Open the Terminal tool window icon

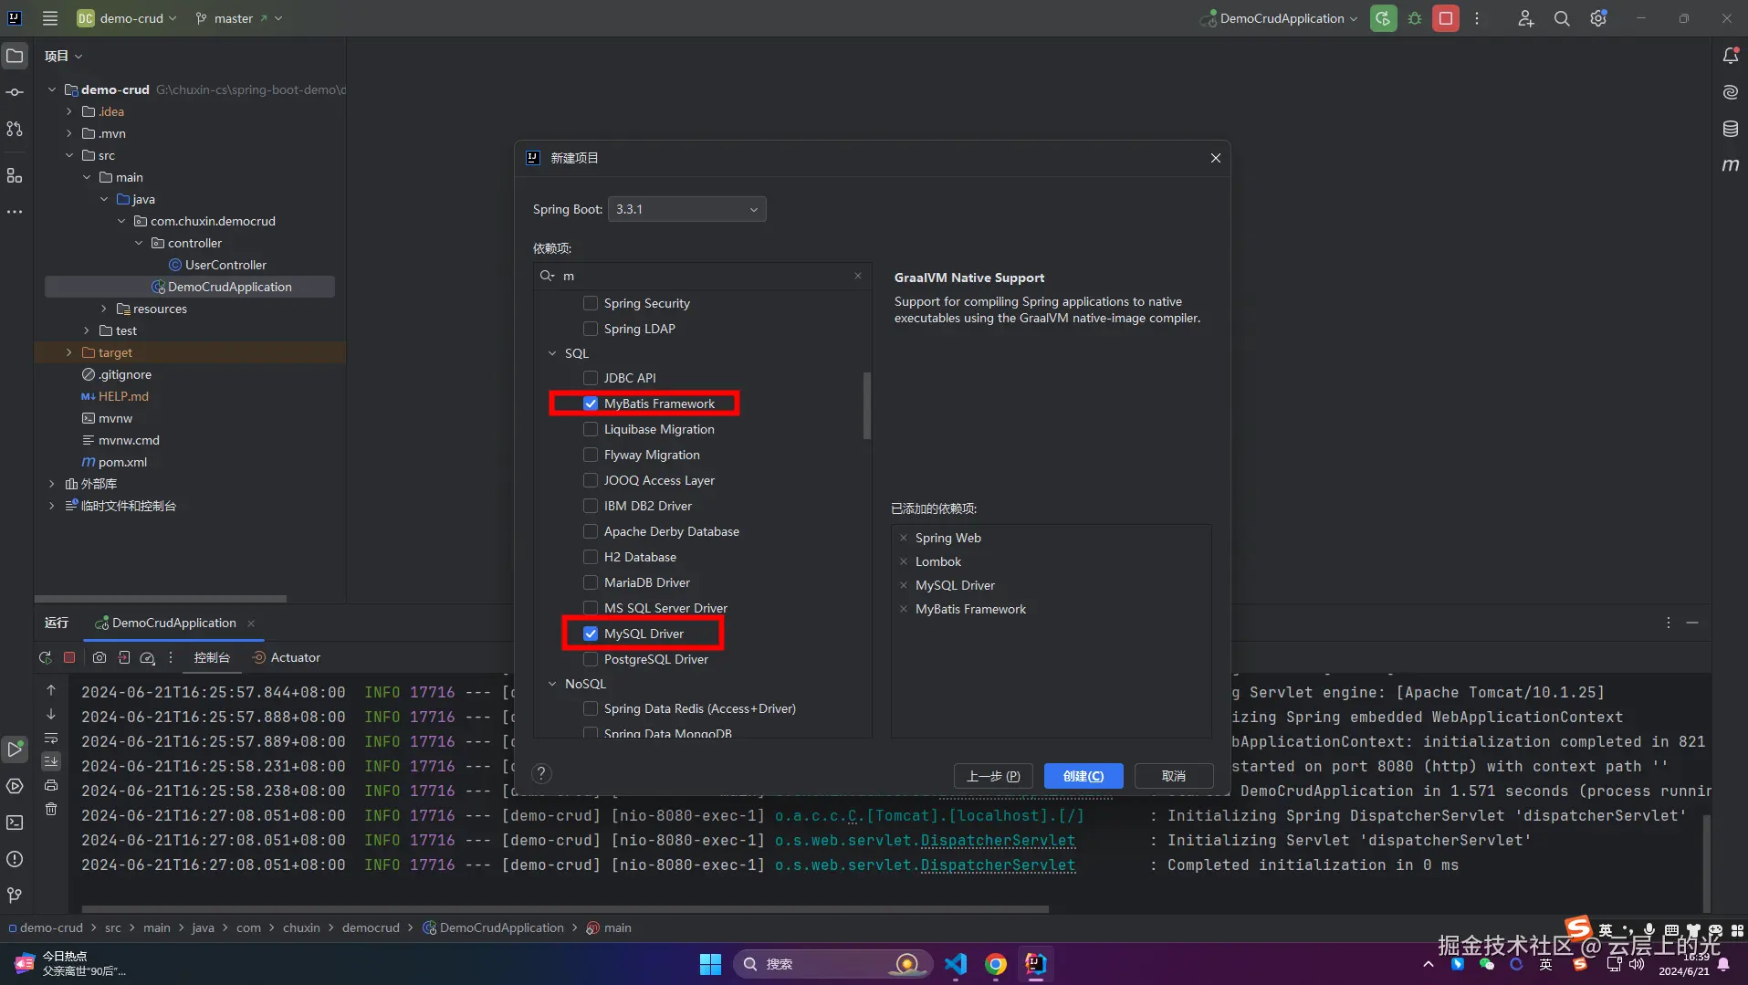15,823
